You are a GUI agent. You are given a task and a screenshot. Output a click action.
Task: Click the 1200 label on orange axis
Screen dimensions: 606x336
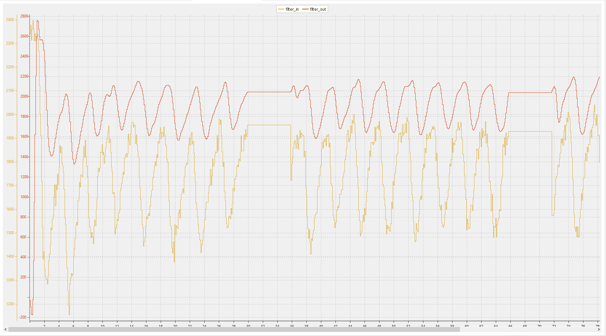[10, 304]
